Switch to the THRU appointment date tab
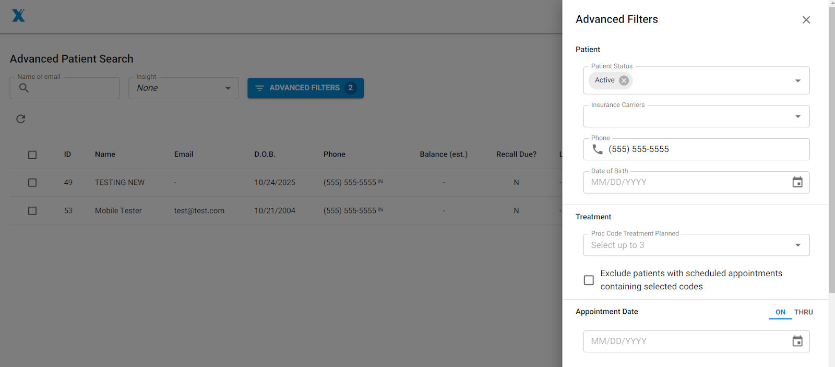Screen dimensions: 835x367 point(803,312)
